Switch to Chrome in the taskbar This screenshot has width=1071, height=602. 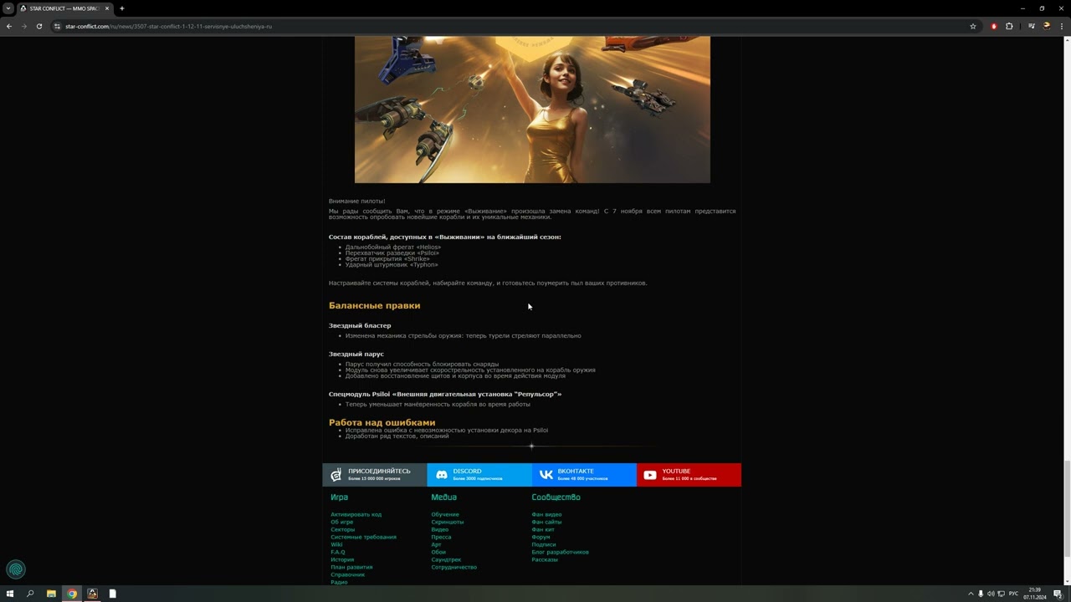point(72,594)
